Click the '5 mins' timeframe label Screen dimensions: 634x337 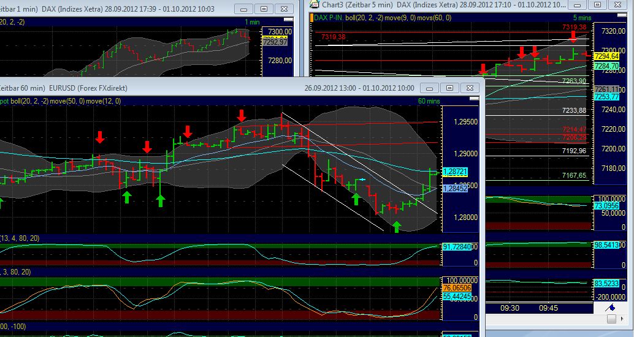pos(582,18)
